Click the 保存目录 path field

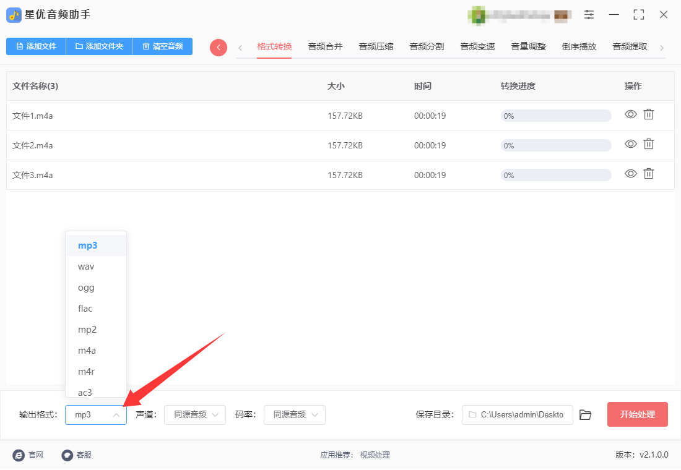[518, 415]
